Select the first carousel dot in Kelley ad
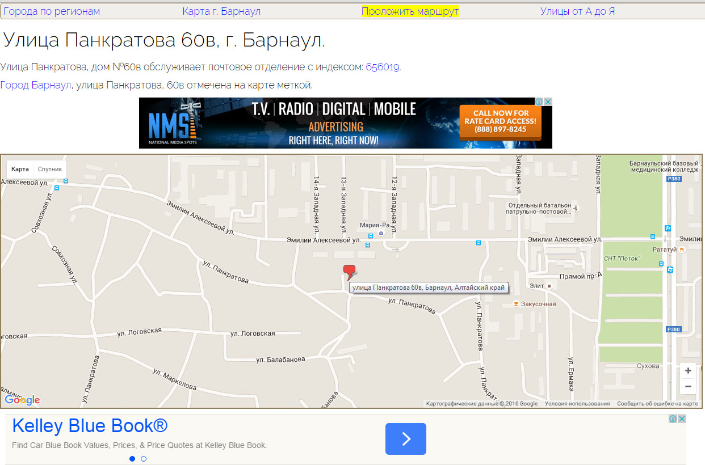 [x=132, y=459]
